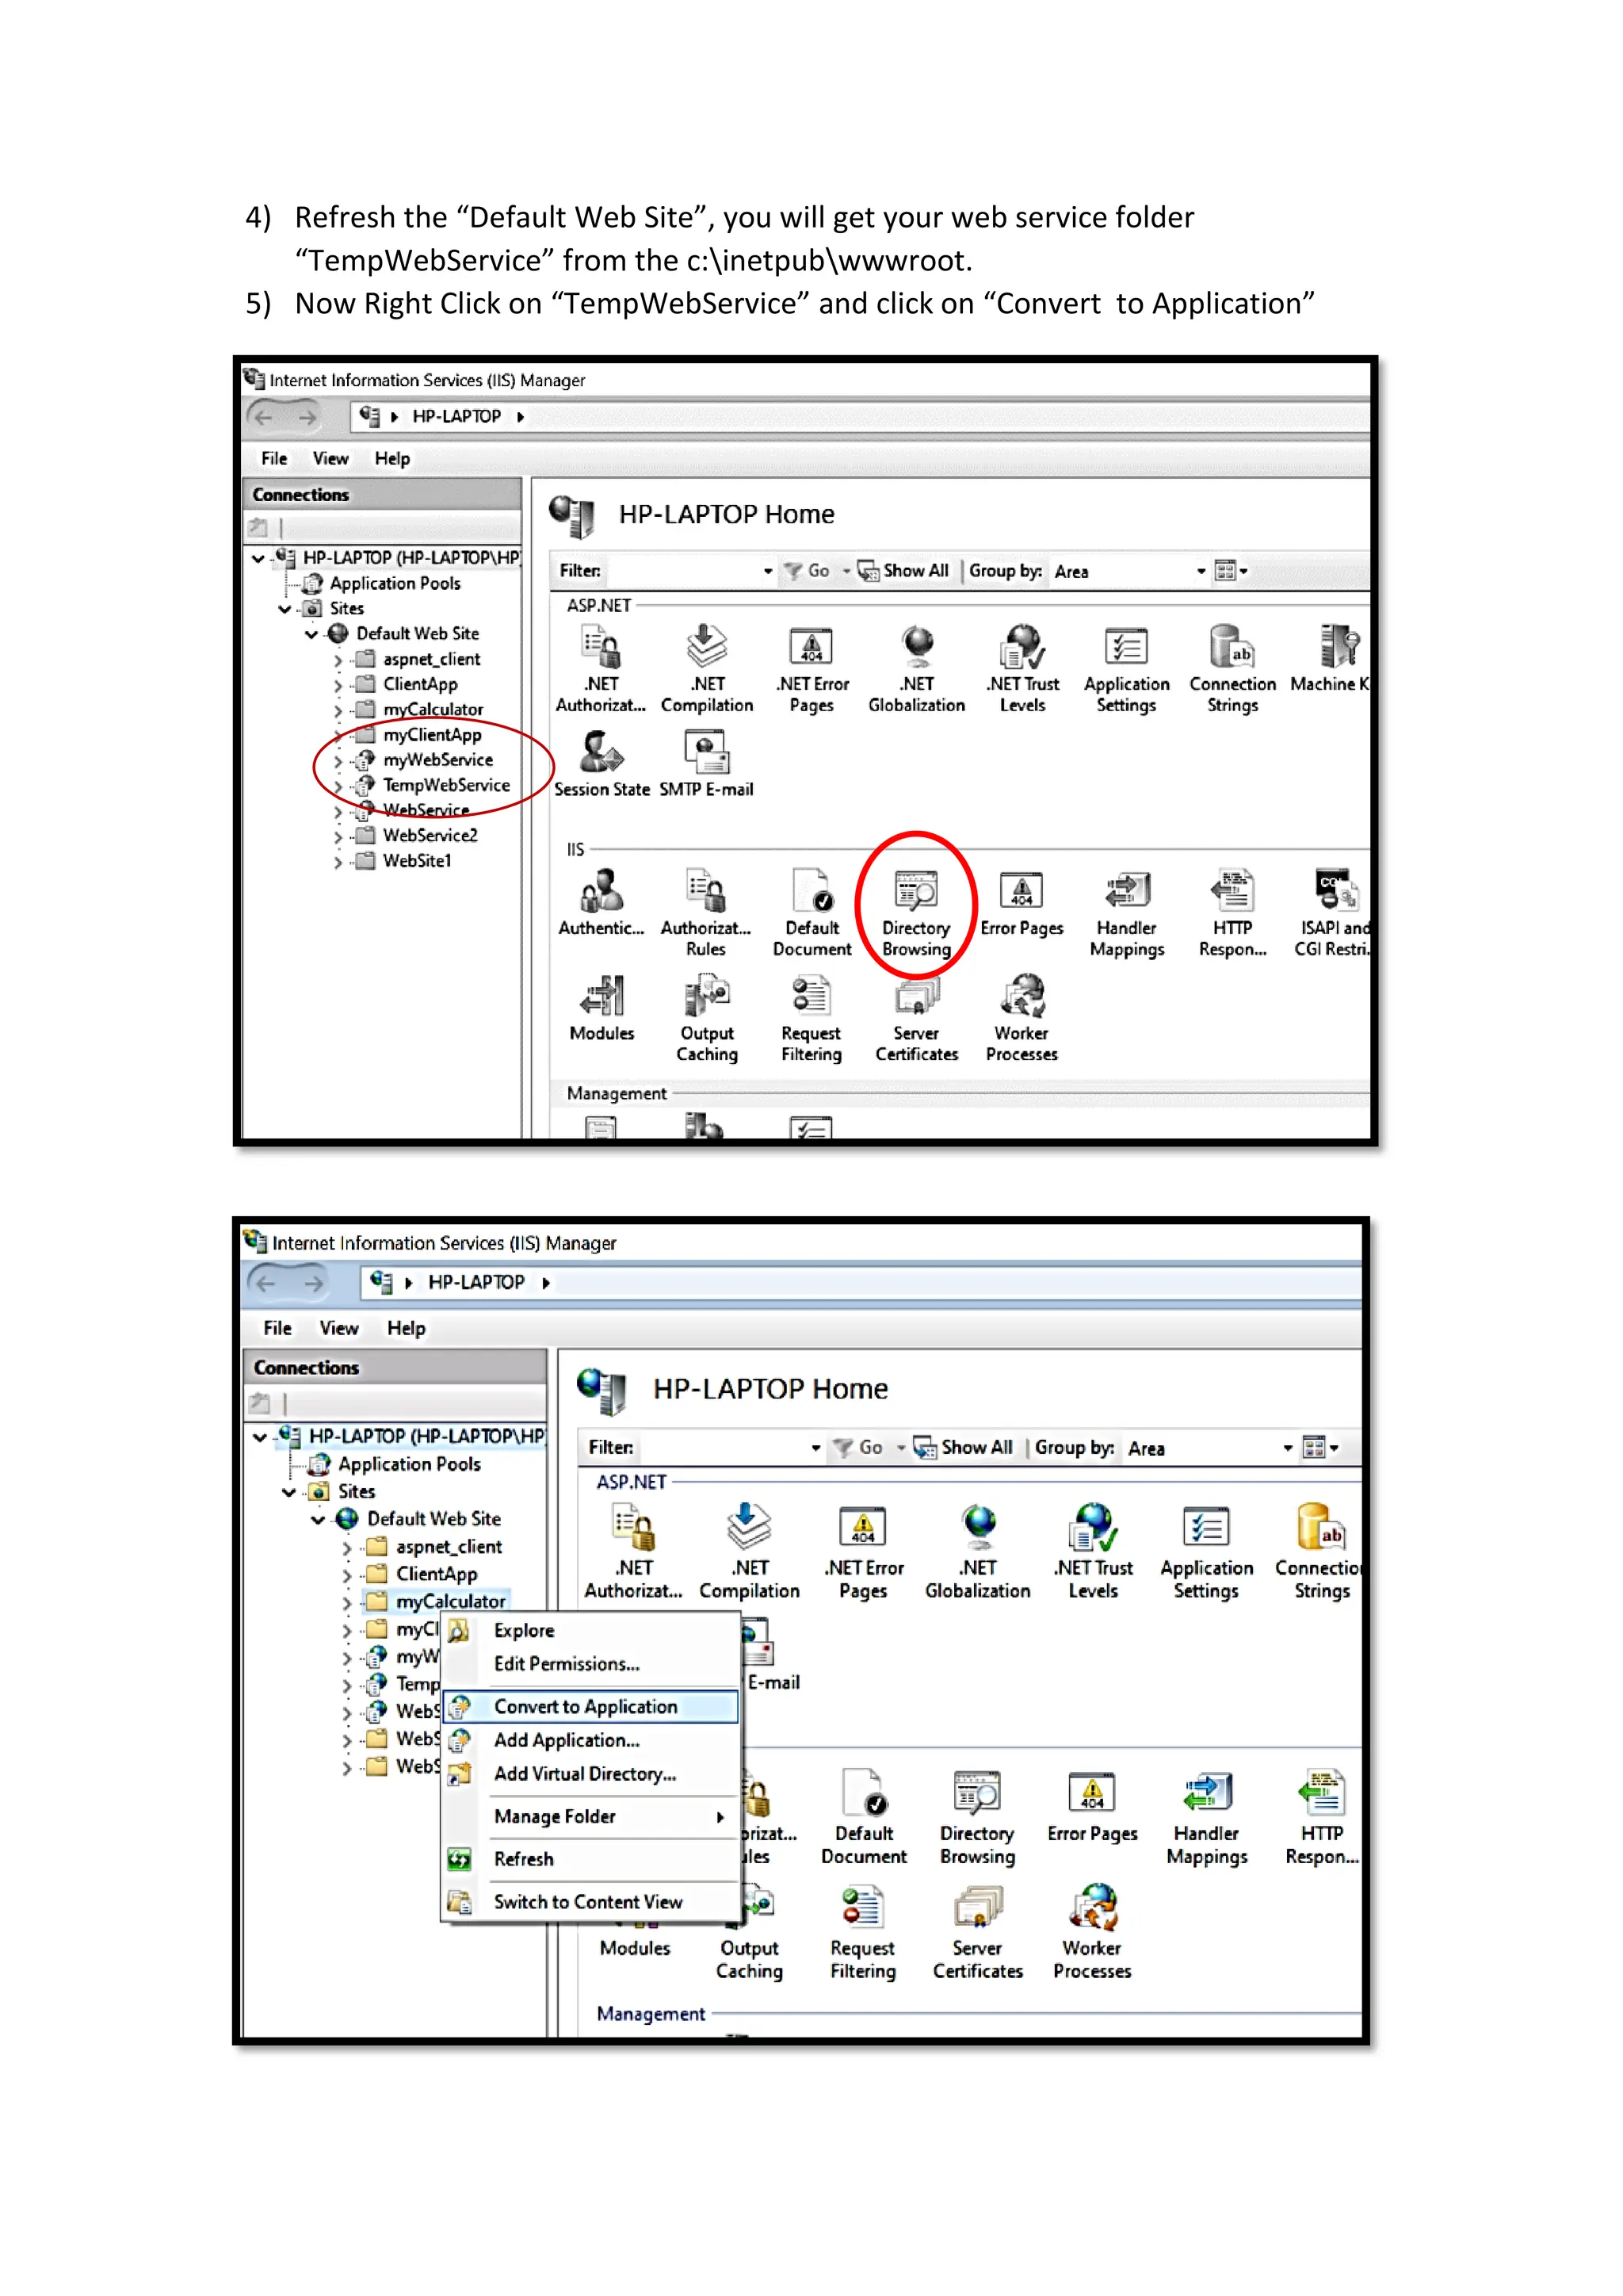Image resolution: width=1623 pixels, height=2296 pixels.
Task: Open Help menu in the red-circled window
Action: pyautogui.click(x=391, y=458)
